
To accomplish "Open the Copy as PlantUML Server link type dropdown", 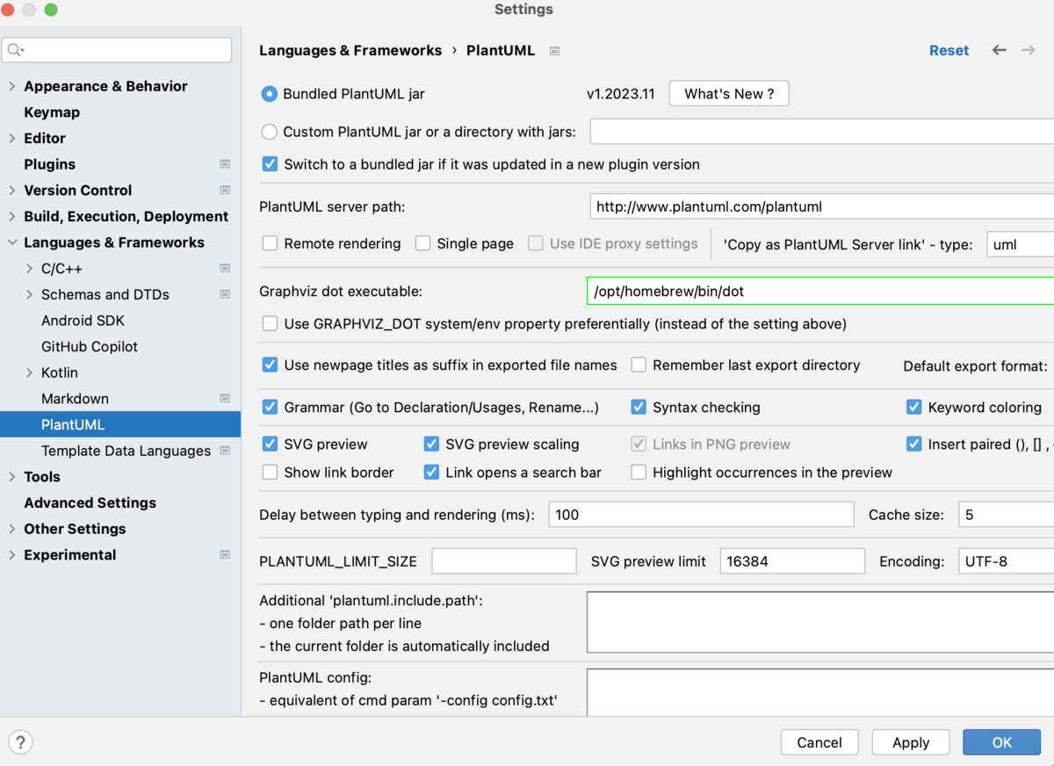I will pyautogui.click(x=1020, y=244).
